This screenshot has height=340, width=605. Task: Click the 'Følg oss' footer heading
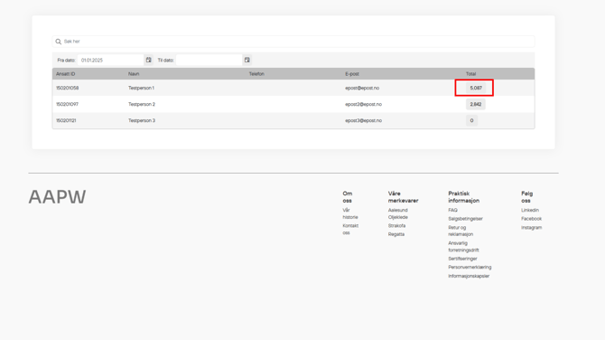pyautogui.click(x=526, y=197)
